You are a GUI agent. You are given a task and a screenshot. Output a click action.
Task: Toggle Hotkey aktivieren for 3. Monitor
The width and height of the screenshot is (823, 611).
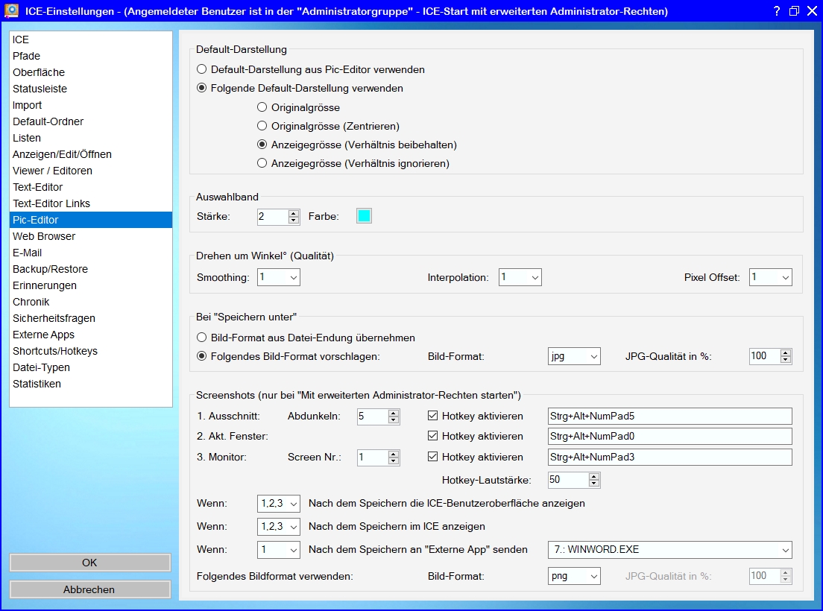pyautogui.click(x=475, y=457)
